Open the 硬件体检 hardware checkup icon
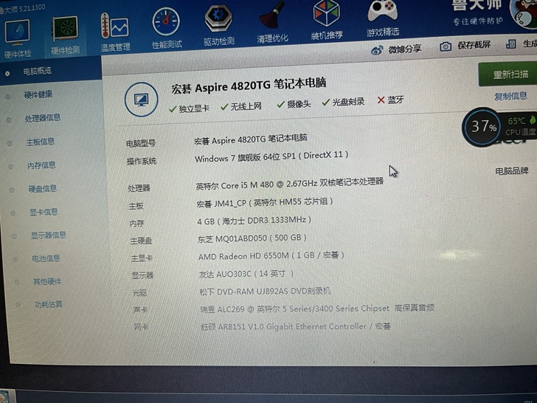The height and width of the screenshot is (403, 537). coord(17,33)
